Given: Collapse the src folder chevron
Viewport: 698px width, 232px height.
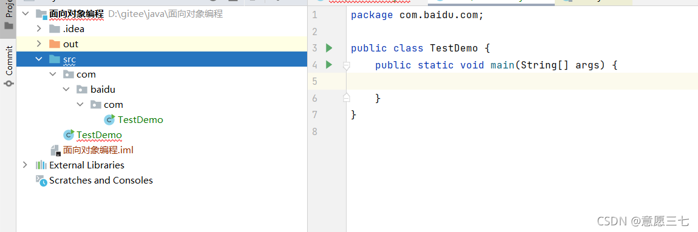Looking at the screenshot, I should tap(39, 59).
